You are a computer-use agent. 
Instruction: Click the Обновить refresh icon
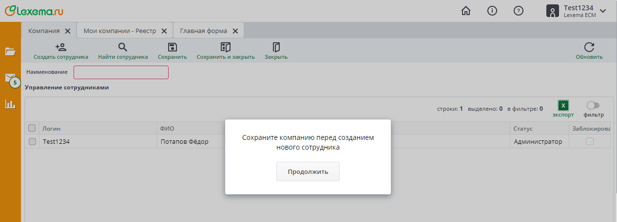(x=589, y=47)
